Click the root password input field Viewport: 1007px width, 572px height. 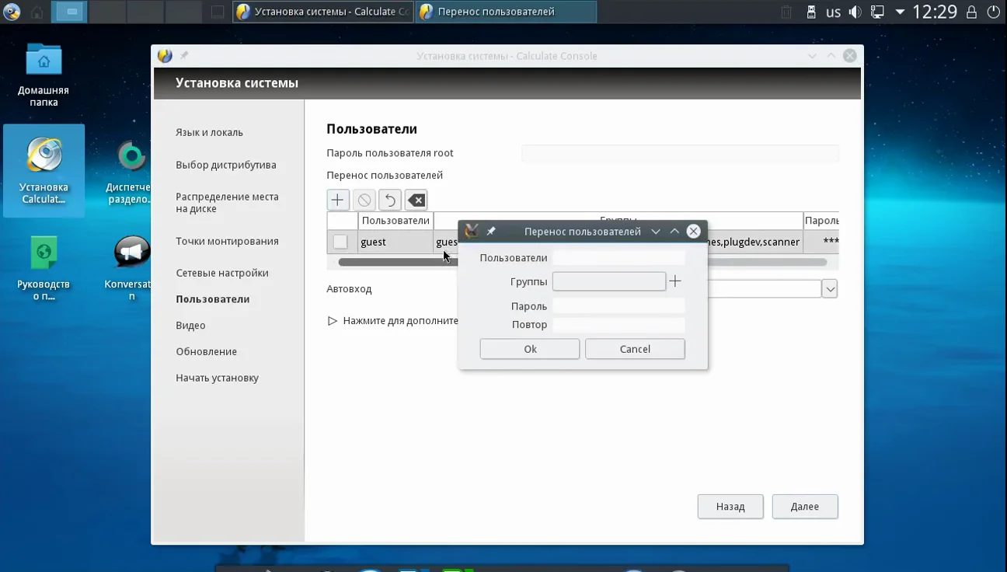coord(680,153)
